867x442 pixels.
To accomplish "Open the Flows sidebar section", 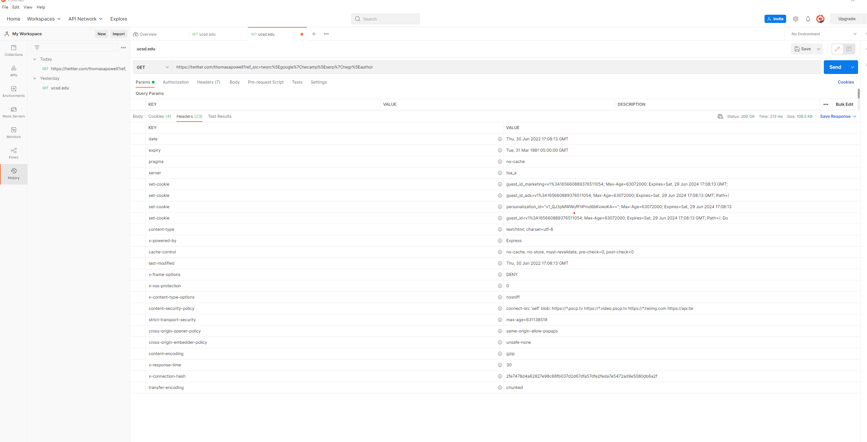I will tap(14, 153).
